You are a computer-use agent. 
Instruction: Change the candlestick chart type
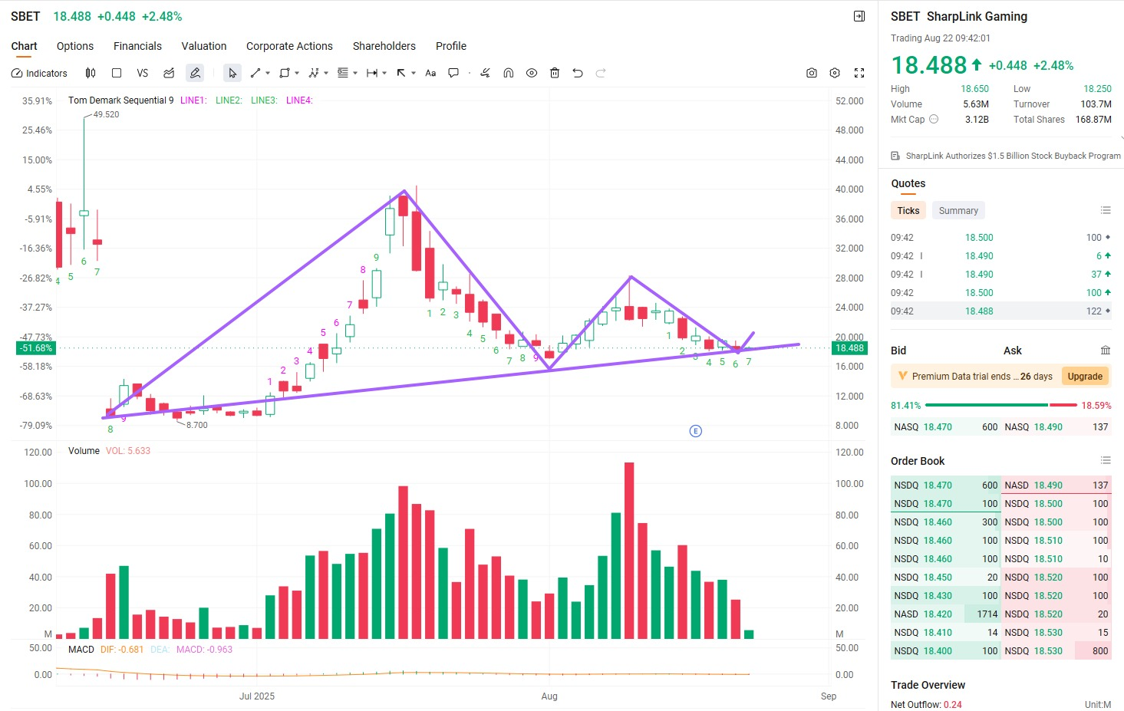(x=91, y=74)
